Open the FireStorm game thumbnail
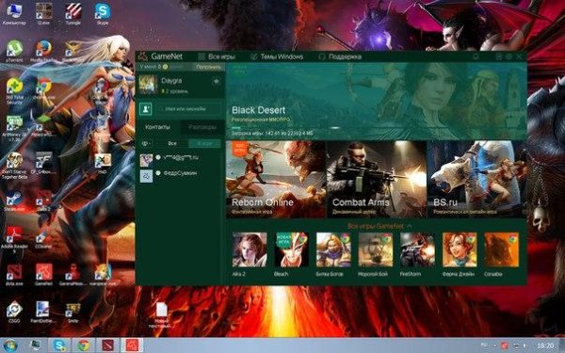The width and height of the screenshot is (565, 353). 417,249
